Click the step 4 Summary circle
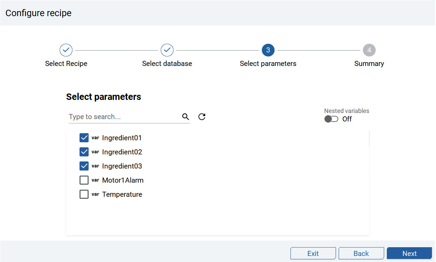 click(x=369, y=50)
